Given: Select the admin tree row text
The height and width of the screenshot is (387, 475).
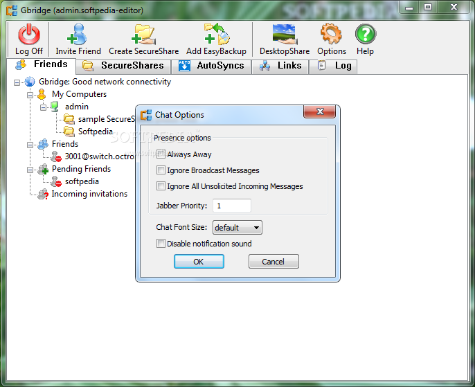Looking at the screenshot, I should coord(77,107).
